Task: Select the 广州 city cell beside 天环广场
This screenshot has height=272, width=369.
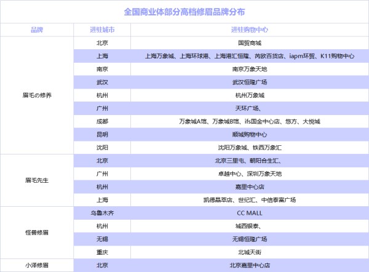Action: (x=102, y=108)
